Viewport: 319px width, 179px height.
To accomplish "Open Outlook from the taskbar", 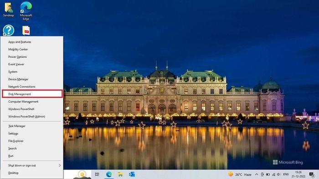I will coord(132,174).
